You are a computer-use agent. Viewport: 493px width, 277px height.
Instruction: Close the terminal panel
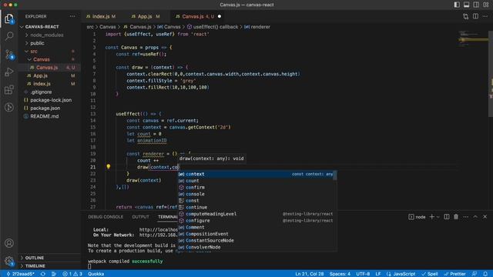click(x=485, y=217)
